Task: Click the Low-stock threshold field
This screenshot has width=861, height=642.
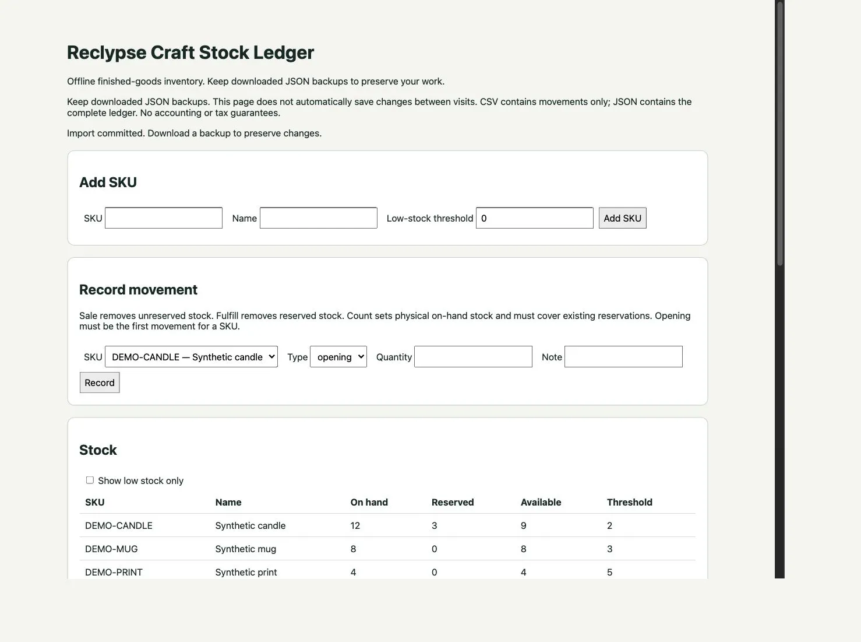Action: point(535,218)
